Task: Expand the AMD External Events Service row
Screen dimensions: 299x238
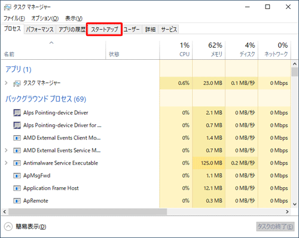Action: point(6,150)
